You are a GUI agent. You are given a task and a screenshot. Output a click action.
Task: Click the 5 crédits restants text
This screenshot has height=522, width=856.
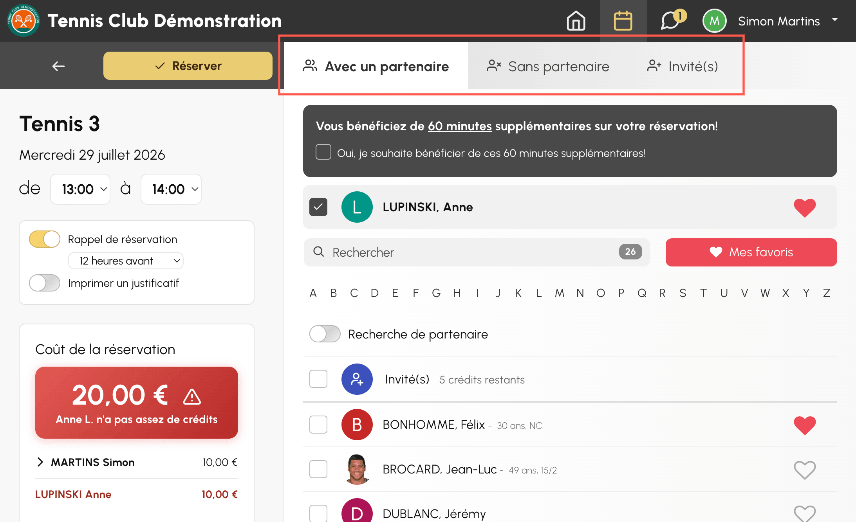[482, 380]
